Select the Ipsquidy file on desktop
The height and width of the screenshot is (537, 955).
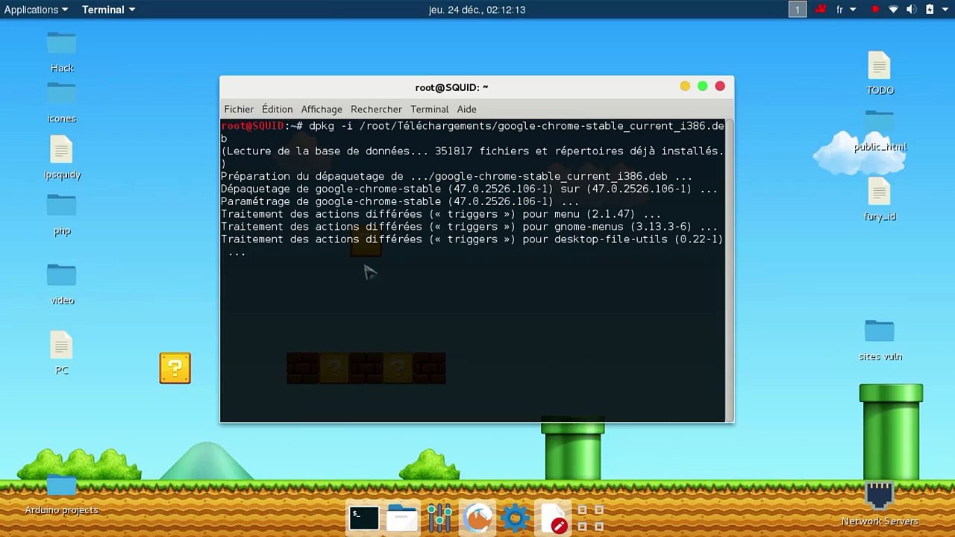[x=62, y=157]
